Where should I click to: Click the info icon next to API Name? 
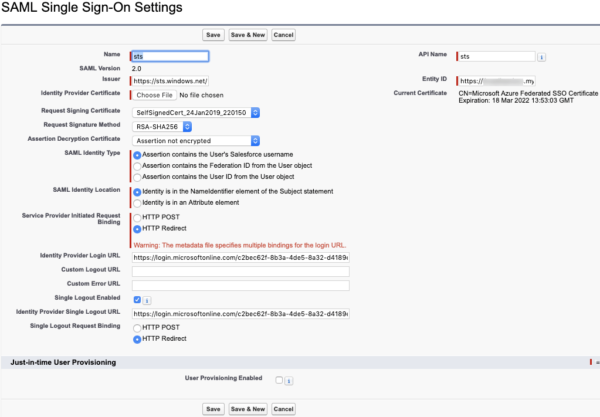coord(542,57)
